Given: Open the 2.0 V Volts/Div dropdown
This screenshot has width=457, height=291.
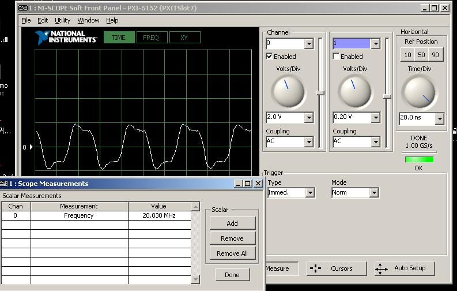Looking at the screenshot, I should tap(309, 118).
